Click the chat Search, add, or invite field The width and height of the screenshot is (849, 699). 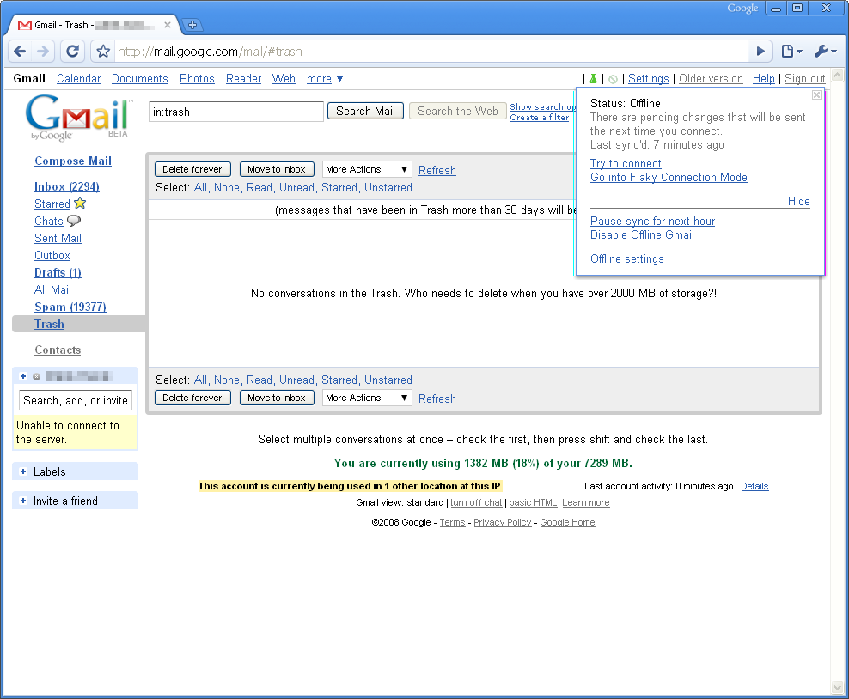click(76, 400)
